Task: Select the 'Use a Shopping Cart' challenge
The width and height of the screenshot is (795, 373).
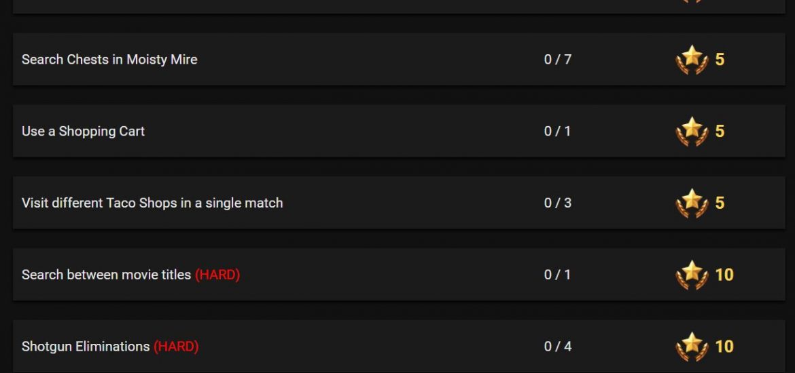Action: [83, 132]
